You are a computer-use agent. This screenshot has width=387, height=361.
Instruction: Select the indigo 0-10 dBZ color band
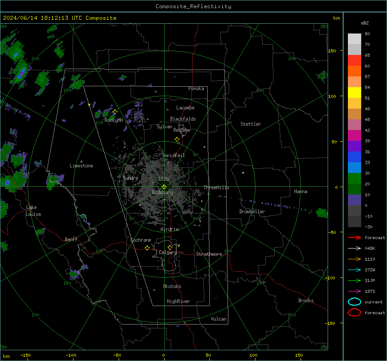[354, 200]
